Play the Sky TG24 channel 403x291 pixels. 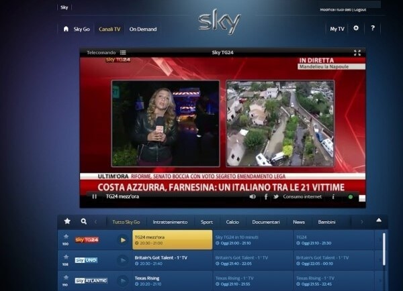(123, 240)
